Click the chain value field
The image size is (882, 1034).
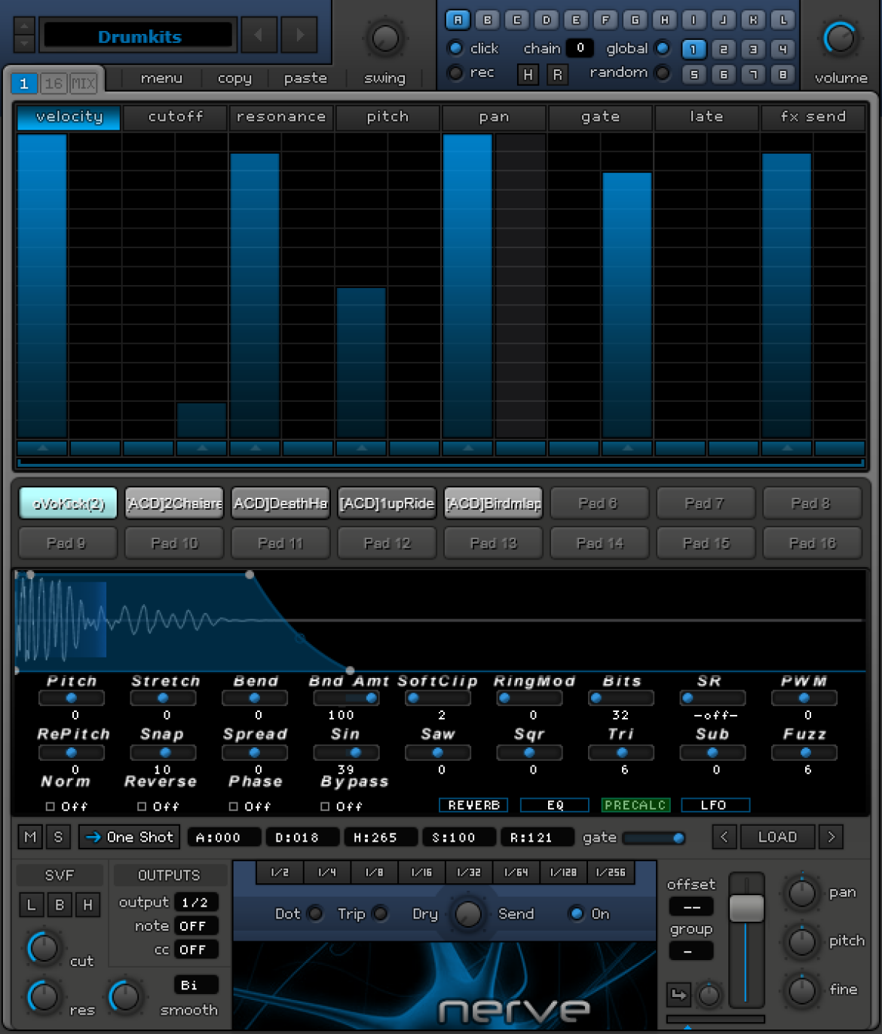pos(580,48)
